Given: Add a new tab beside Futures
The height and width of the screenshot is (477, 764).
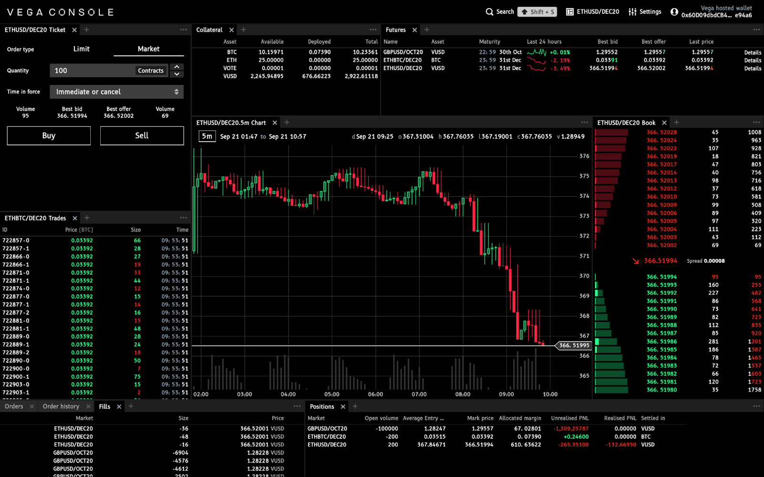Looking at the screenshot, I should click(427, 30).
